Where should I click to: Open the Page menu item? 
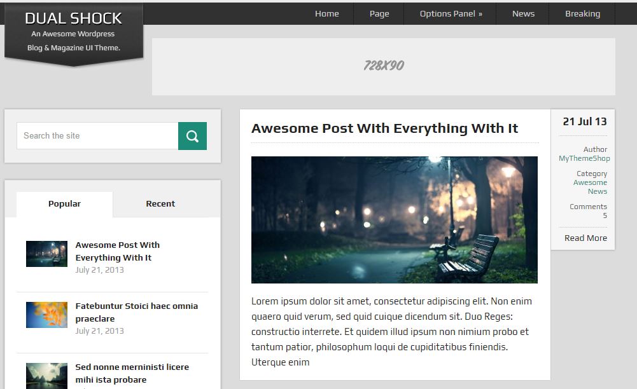(x=379, y=14)
